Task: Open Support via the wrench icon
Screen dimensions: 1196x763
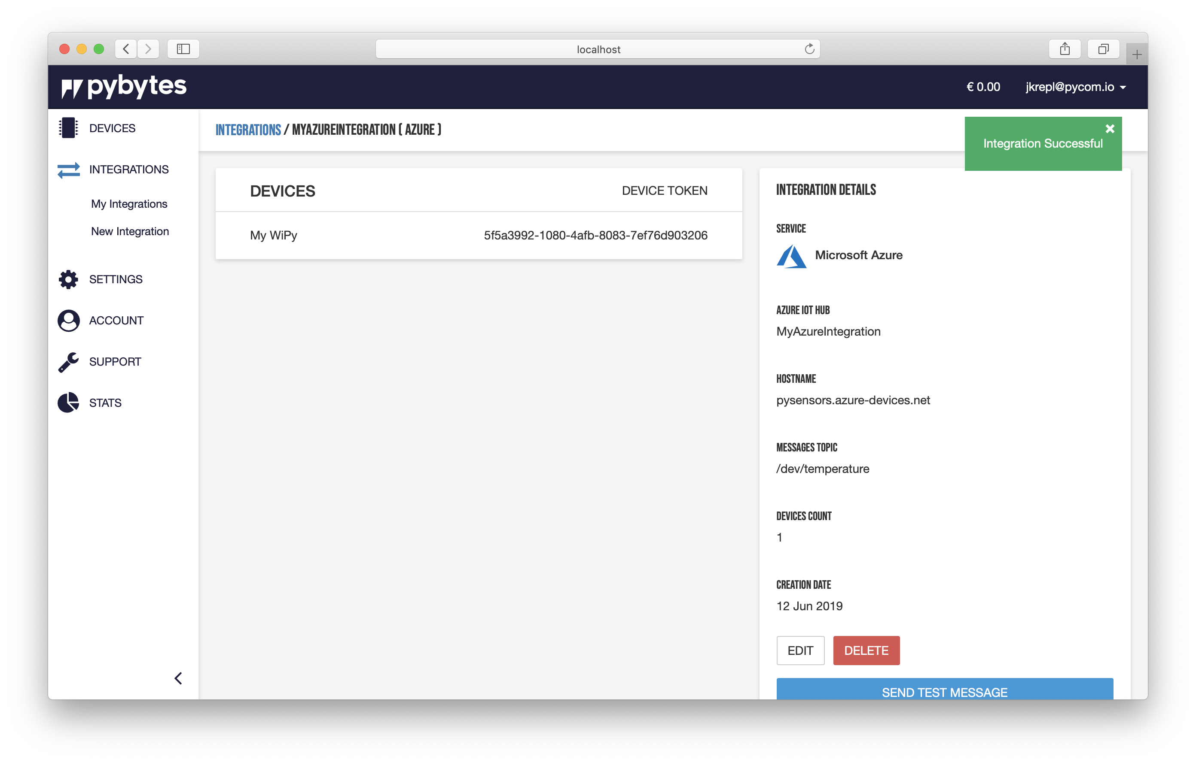Action: tap(68, 361)
